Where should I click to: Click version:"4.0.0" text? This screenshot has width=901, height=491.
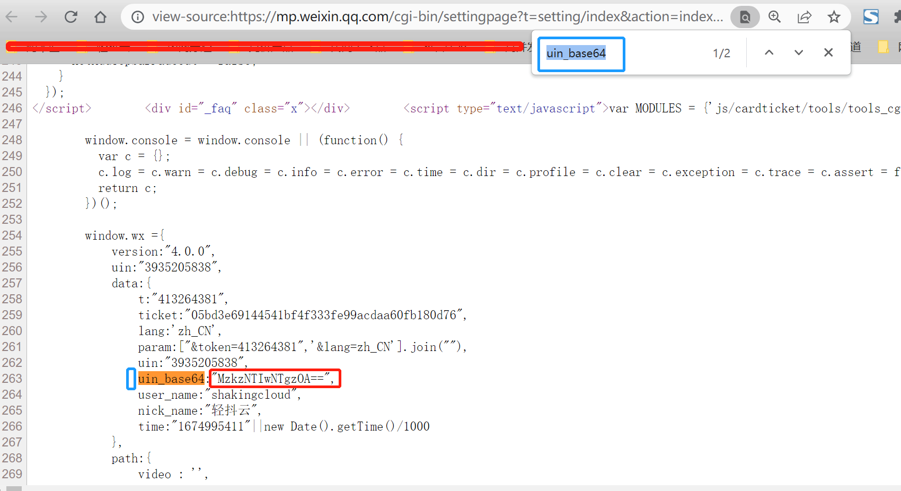(x=163, y=251)
